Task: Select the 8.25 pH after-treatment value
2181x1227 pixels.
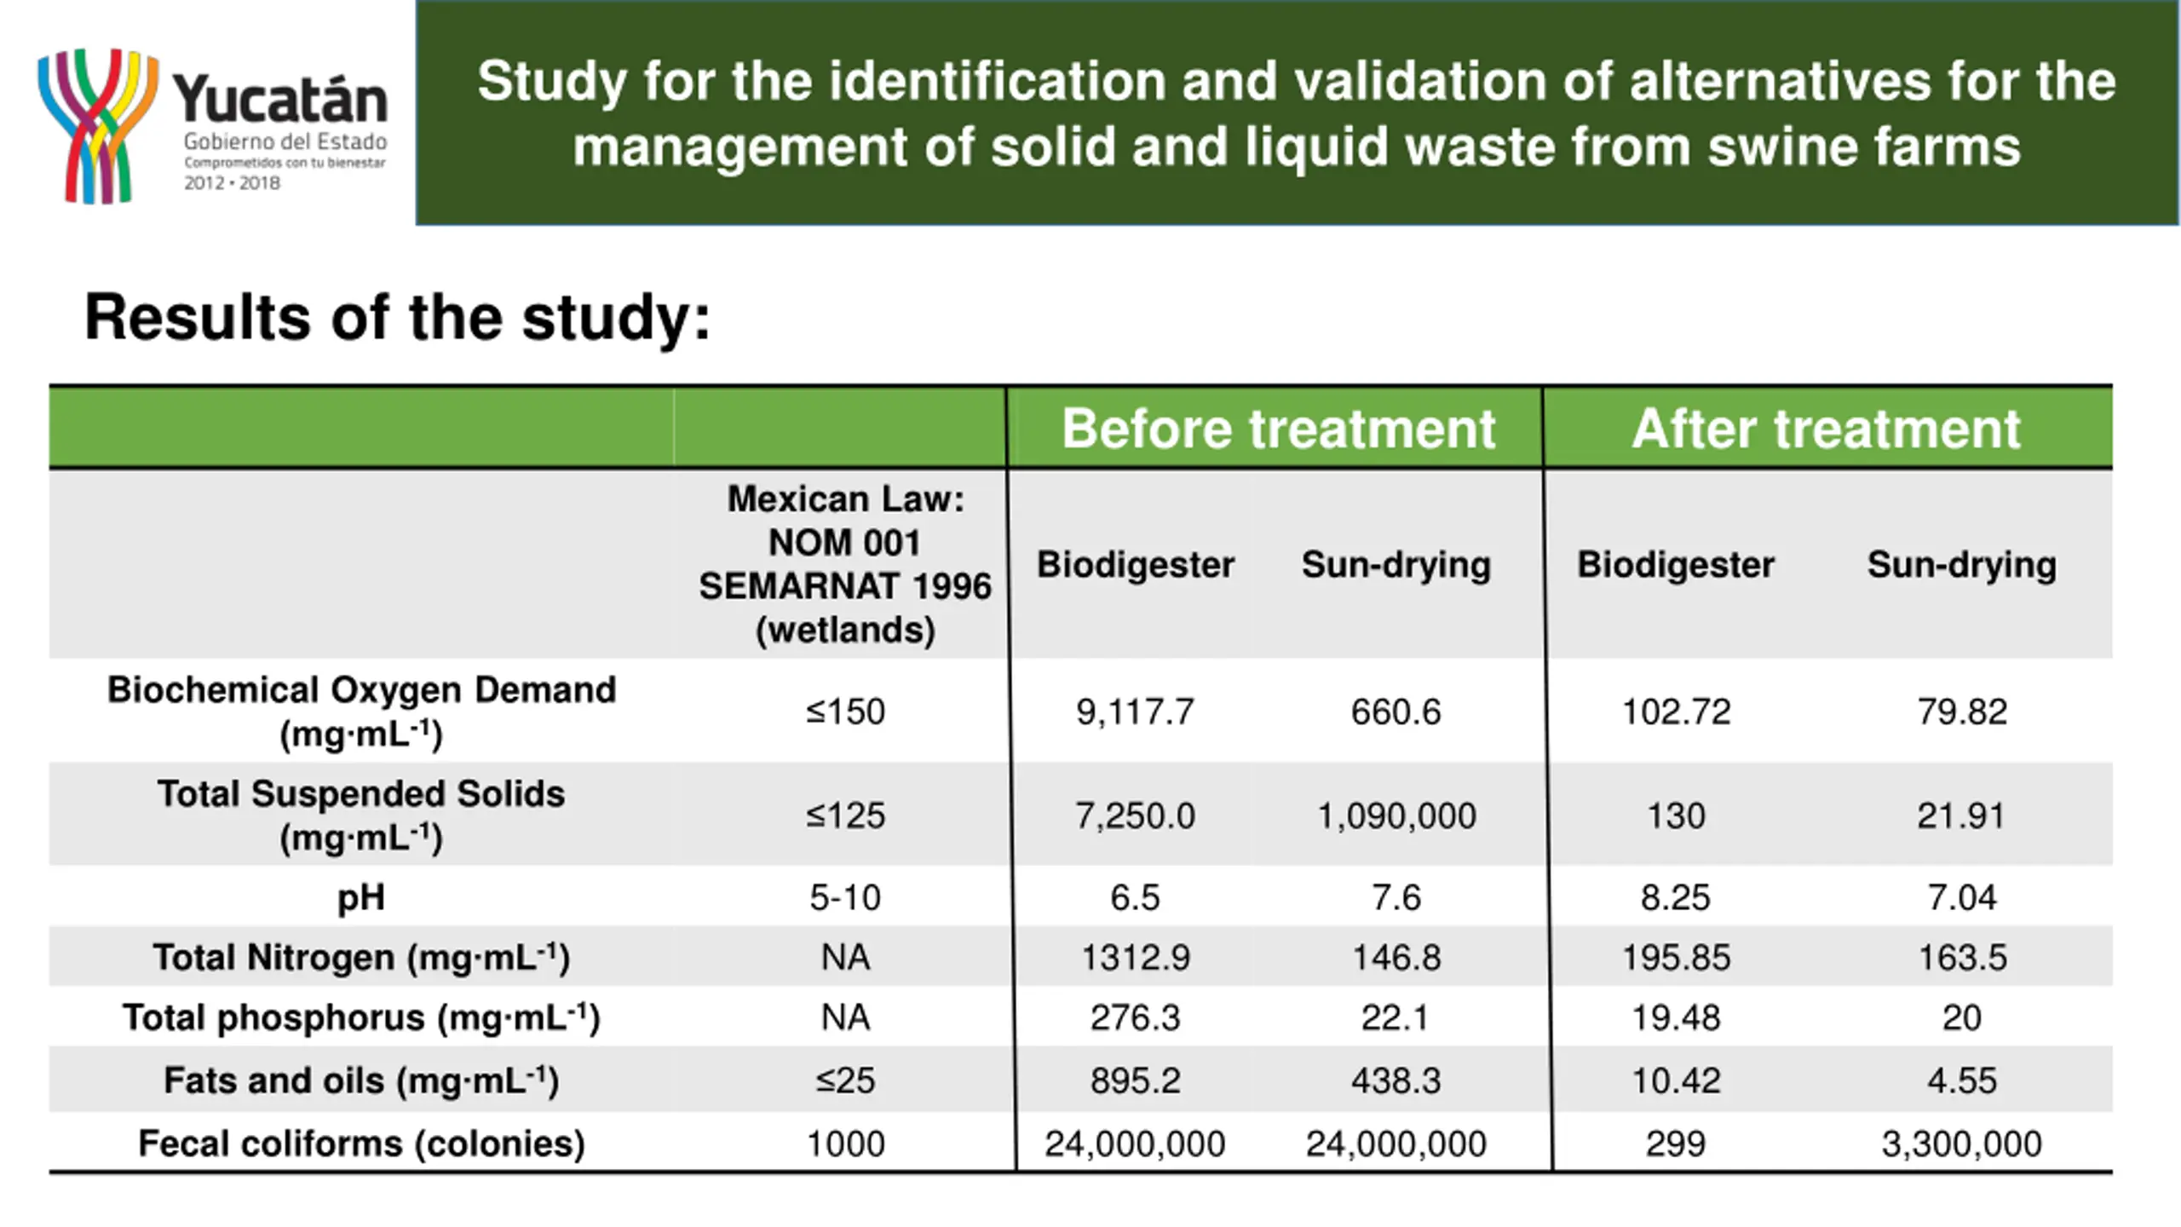Action: pos(1675,898)
